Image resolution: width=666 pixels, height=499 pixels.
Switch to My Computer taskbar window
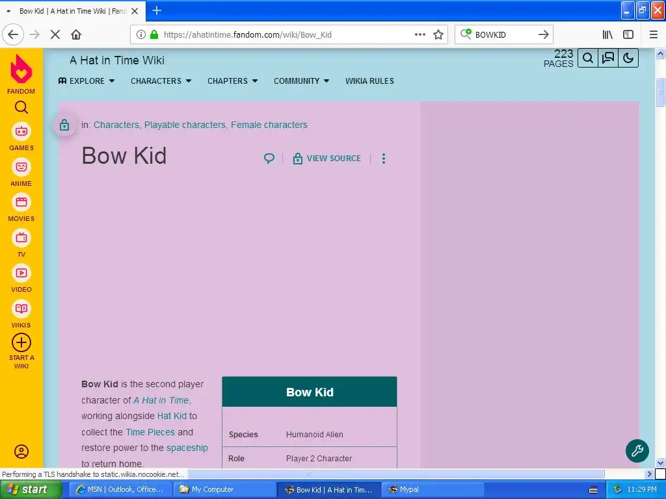tap(224, 490)
